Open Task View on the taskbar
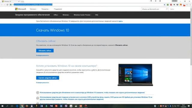This screenshot has height=108, width=192. pos(12,106)
